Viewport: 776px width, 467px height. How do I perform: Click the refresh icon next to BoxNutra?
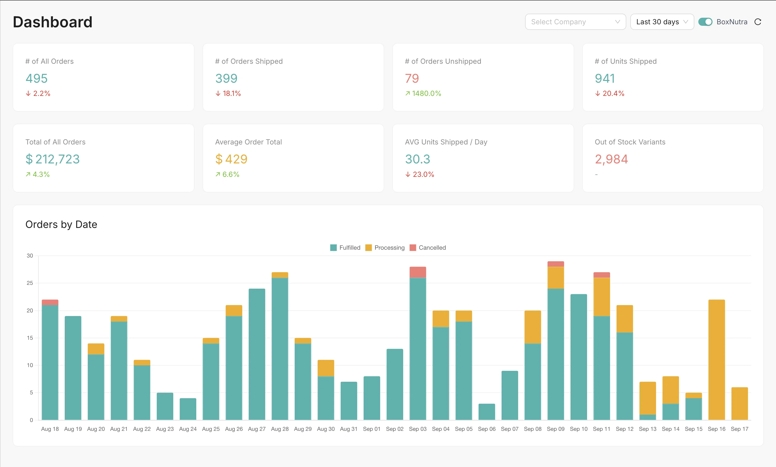[x=758, y=22]
